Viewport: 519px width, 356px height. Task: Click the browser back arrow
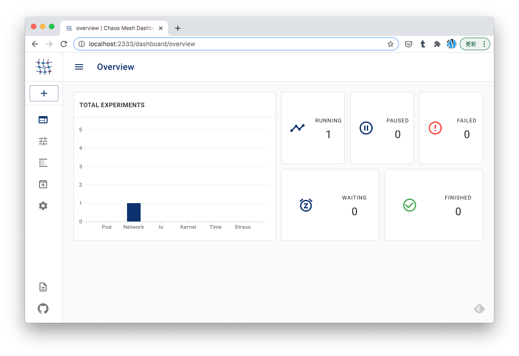point(35,44)
